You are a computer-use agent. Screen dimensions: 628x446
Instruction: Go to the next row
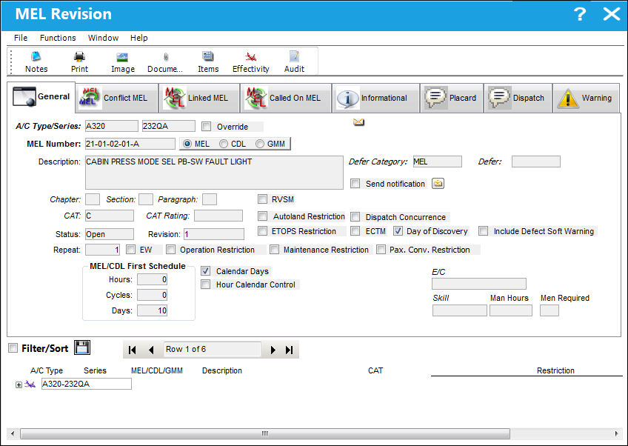click(273, 350)
